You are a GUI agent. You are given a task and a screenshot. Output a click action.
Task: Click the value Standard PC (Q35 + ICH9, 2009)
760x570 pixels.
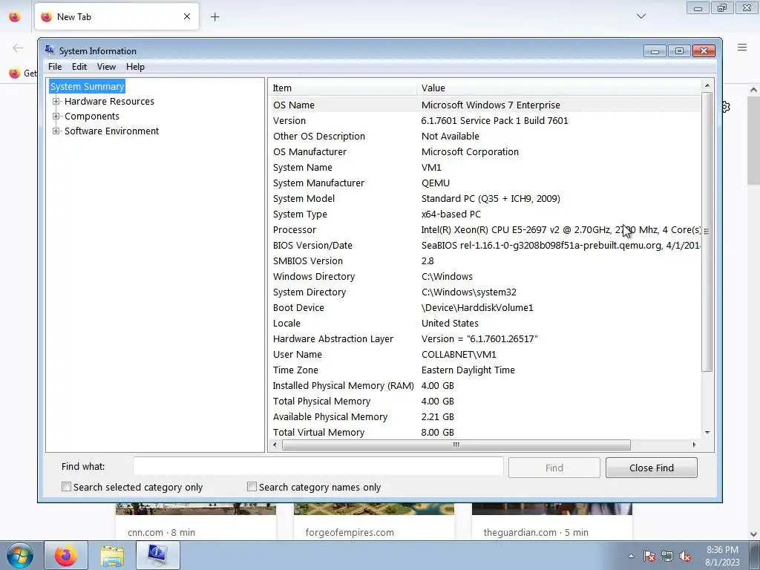(x=491, y=198)
